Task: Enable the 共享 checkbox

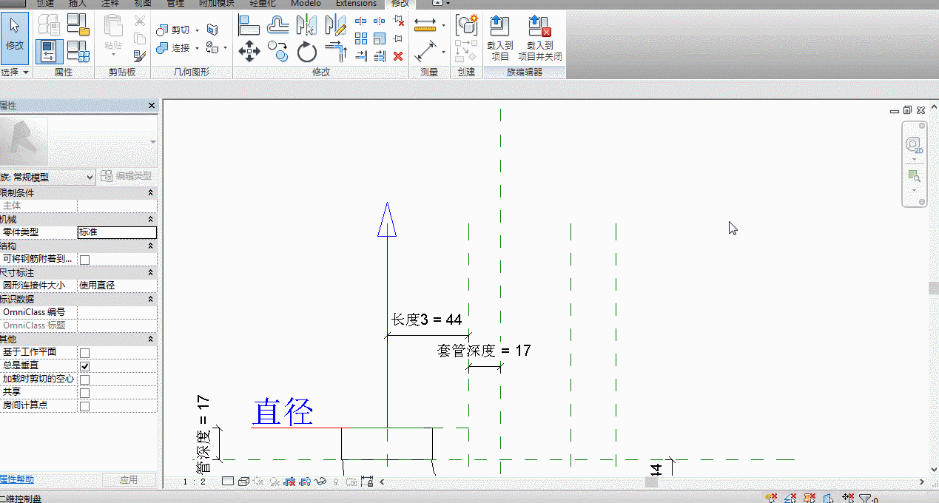Action: 84,393
